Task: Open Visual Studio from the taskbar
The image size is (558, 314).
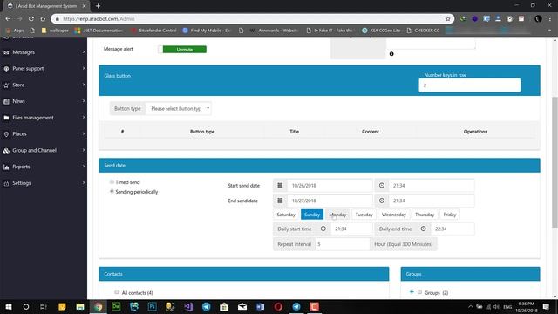Action: click(x=188, y=306)
